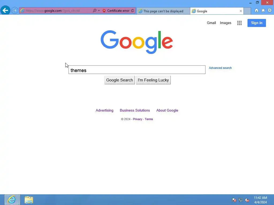Click the address bar search magnifier icon
274x205 pixels.
click(x=94, y=11)
